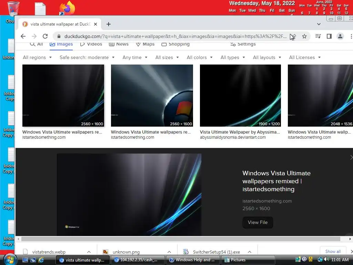Open a new tab with the plus button

(109, 24)
